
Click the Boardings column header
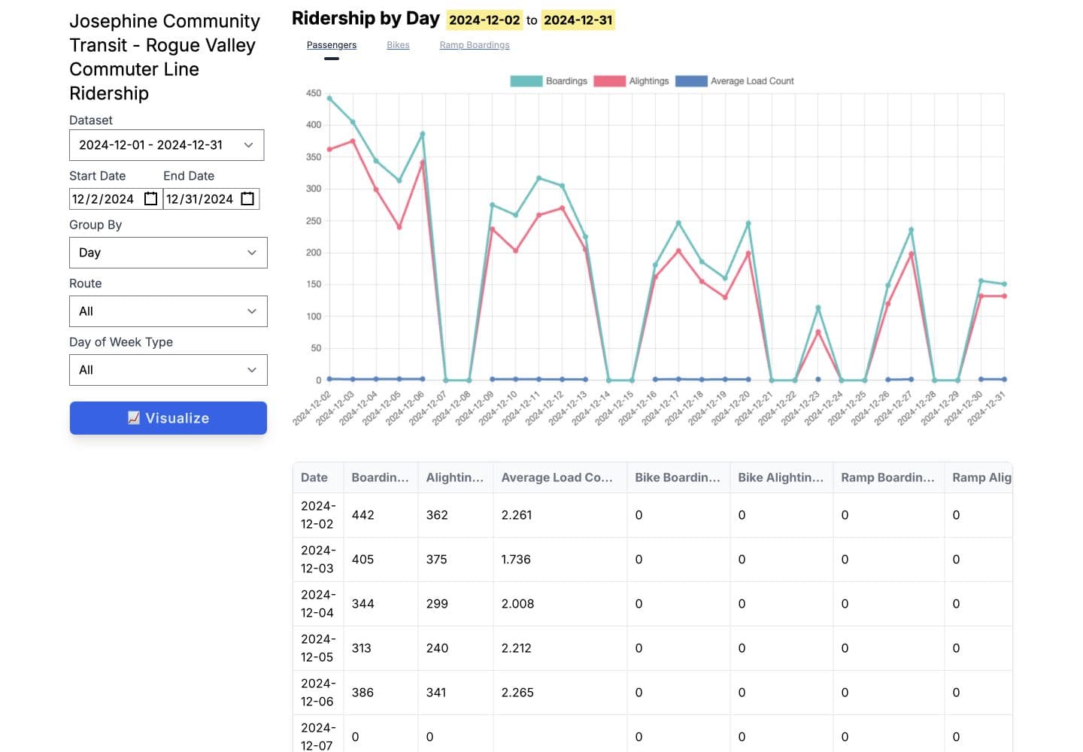point(381,478)
